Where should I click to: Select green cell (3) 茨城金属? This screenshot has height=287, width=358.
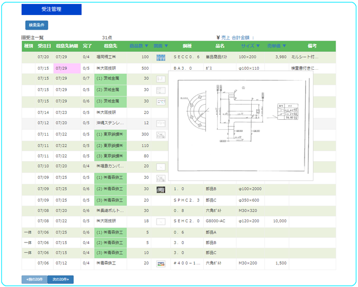tap(110, 102)
